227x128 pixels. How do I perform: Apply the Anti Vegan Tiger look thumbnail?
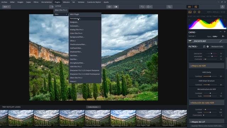149,118
